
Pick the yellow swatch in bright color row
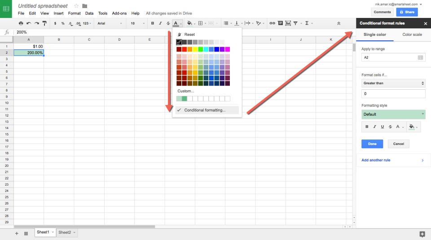coord(195,49)
